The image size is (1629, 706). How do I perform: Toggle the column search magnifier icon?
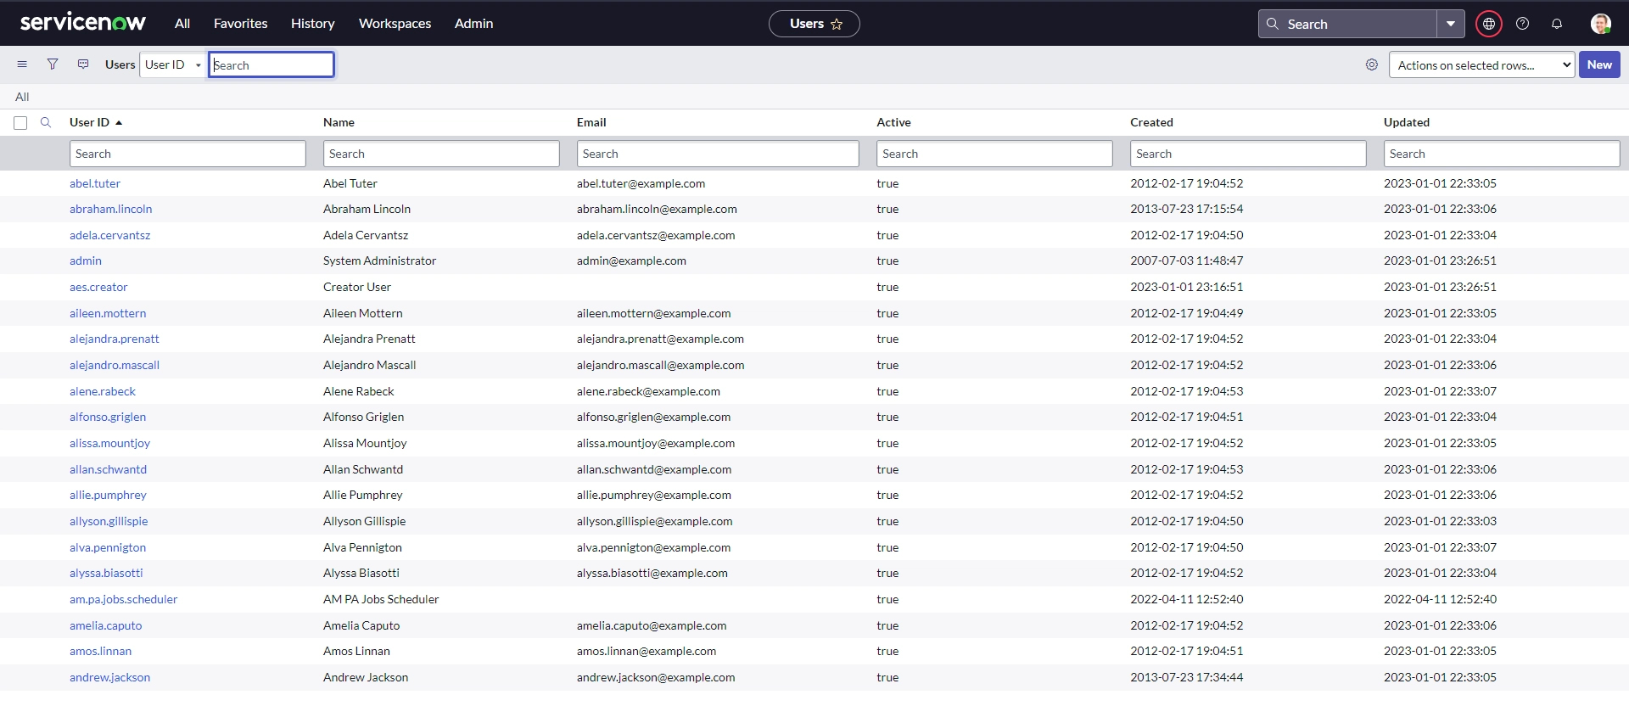point(46,122)
